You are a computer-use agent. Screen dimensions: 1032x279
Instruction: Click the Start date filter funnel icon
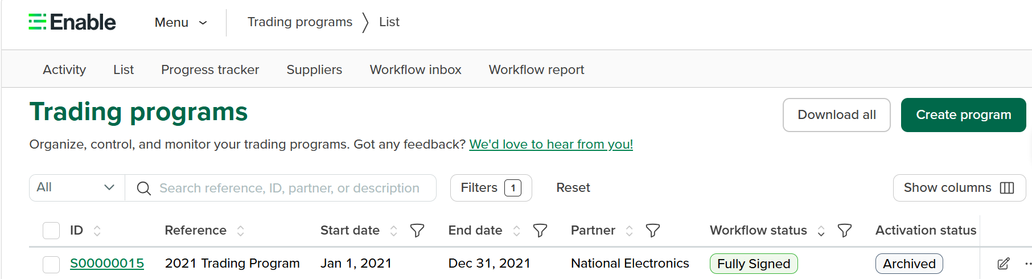pyautogui.click(x=417, y=231)
